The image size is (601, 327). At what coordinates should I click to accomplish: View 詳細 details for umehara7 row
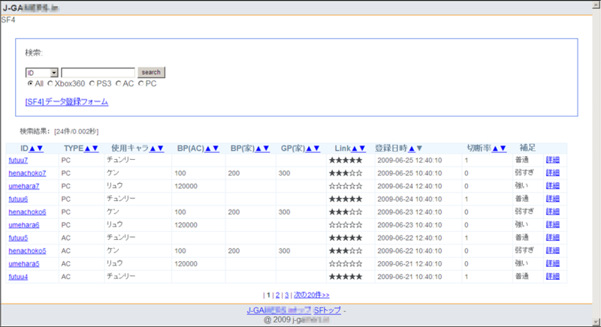coord(553,186)
